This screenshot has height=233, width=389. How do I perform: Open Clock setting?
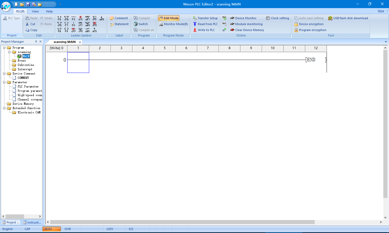[277, 18]
